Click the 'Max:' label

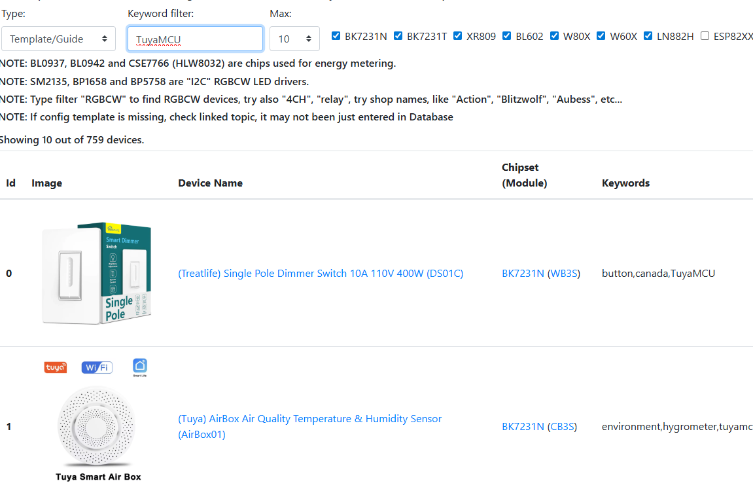pyautogui.click(x=281, y=14)
